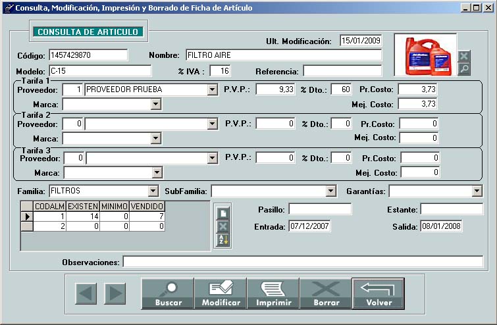Click the article product image thumbnail

[425, 55]
